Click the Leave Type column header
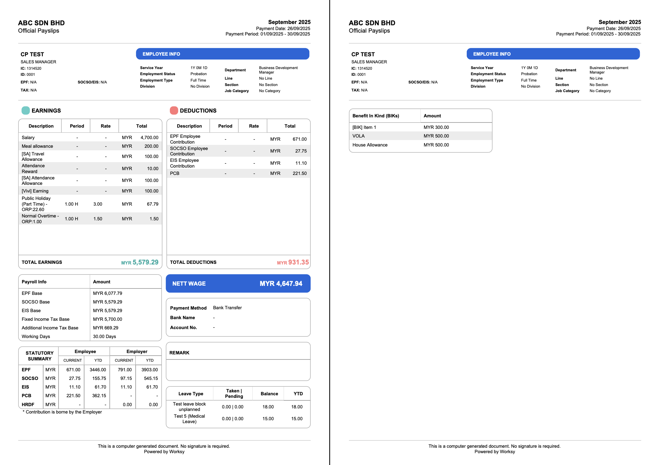Image resolution: width=659 pixels, height=465 pixels. [191, 394]
